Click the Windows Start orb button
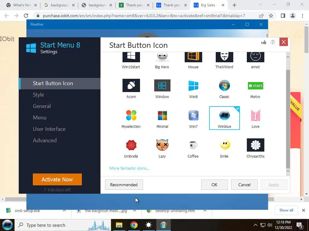 [7, 225]
